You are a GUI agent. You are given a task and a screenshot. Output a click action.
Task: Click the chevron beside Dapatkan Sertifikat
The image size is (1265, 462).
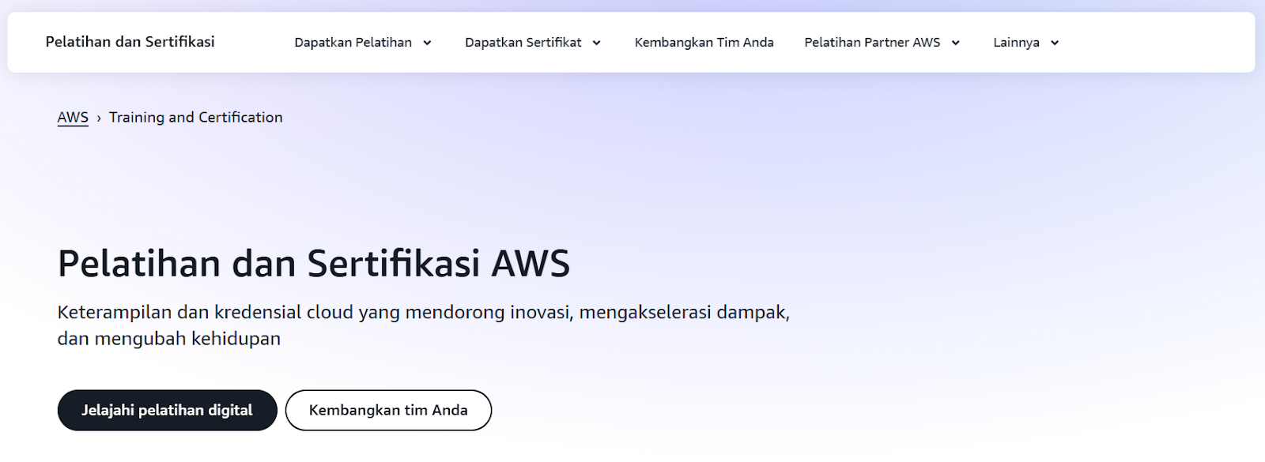(x=597, y=43)
